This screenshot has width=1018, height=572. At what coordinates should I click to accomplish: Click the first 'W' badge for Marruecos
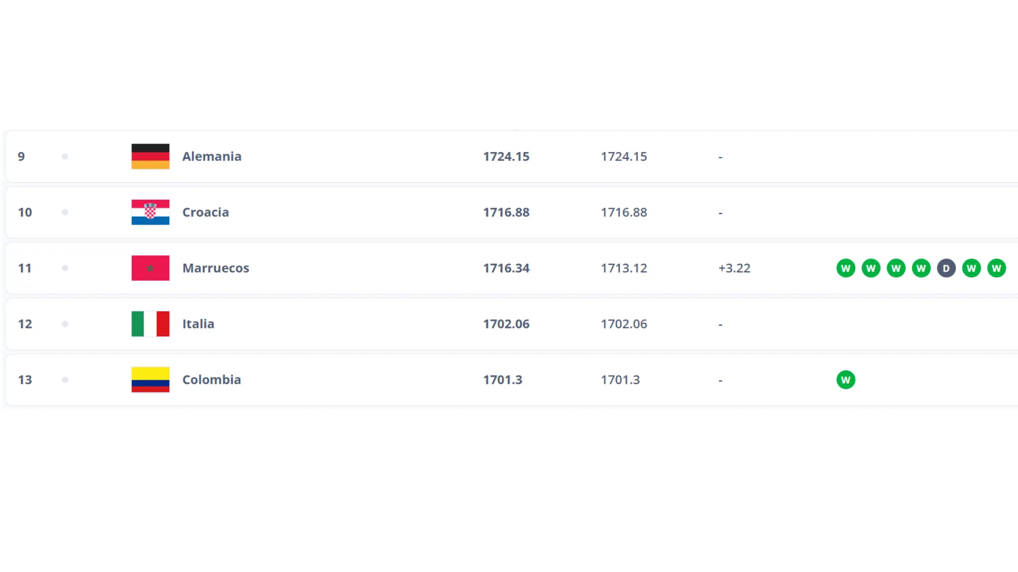[x=846, y=269]
